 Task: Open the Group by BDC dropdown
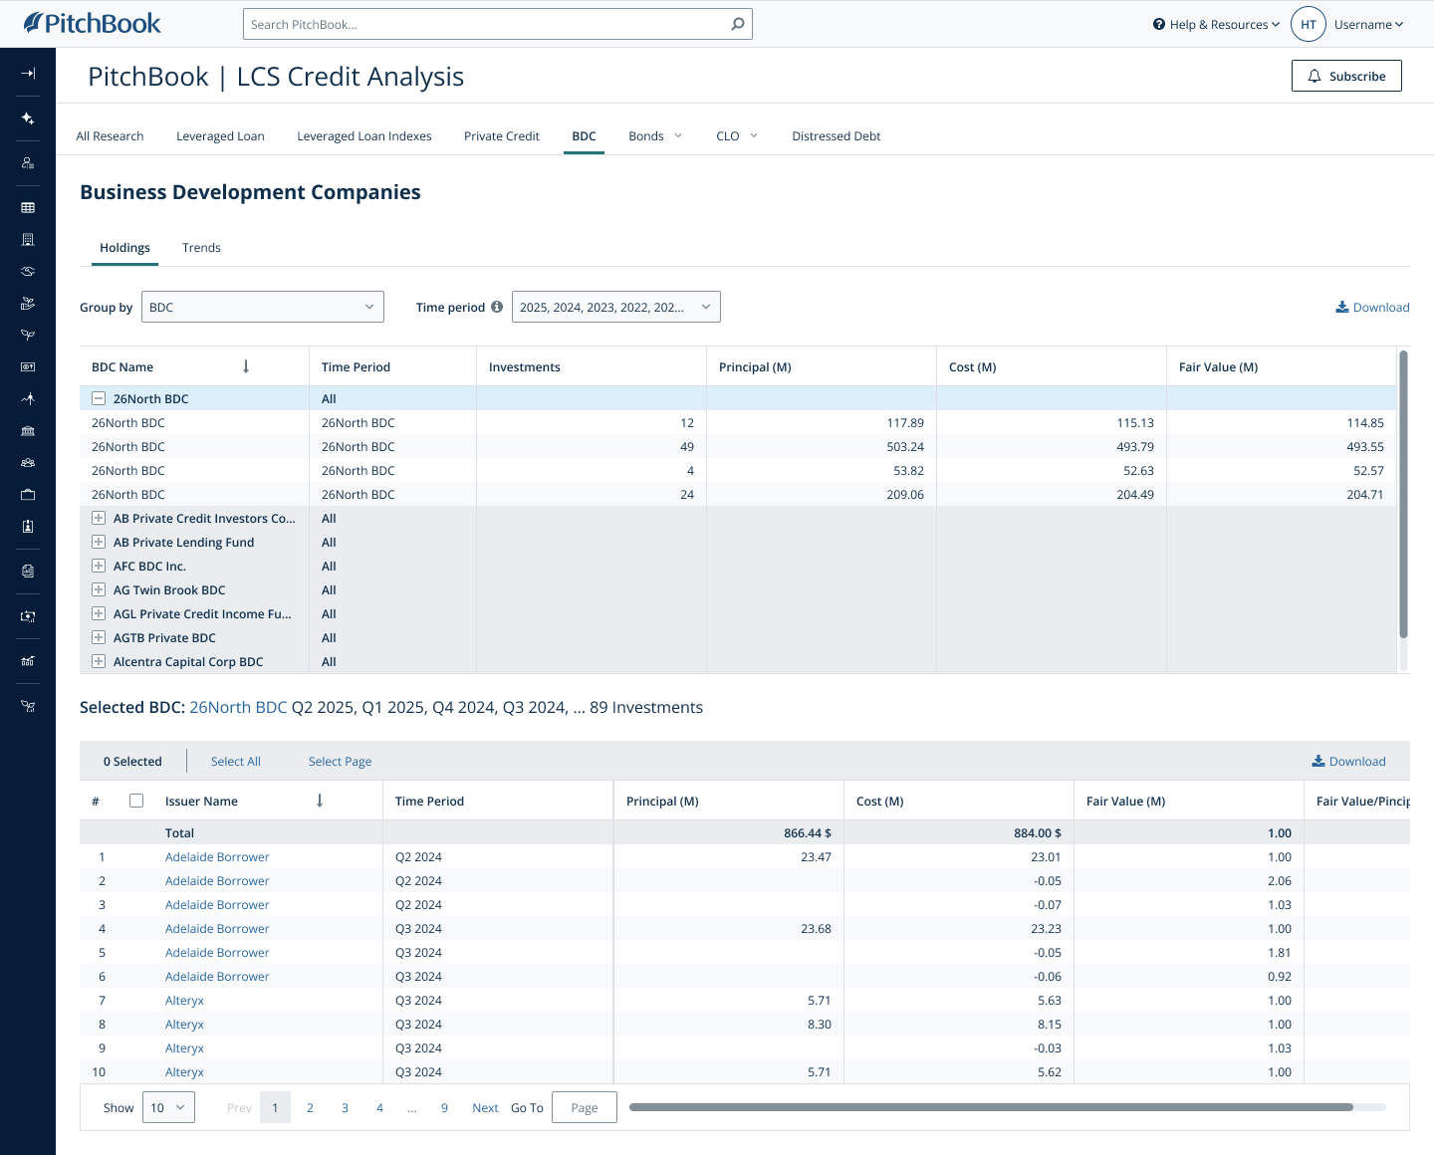[262, 307]
